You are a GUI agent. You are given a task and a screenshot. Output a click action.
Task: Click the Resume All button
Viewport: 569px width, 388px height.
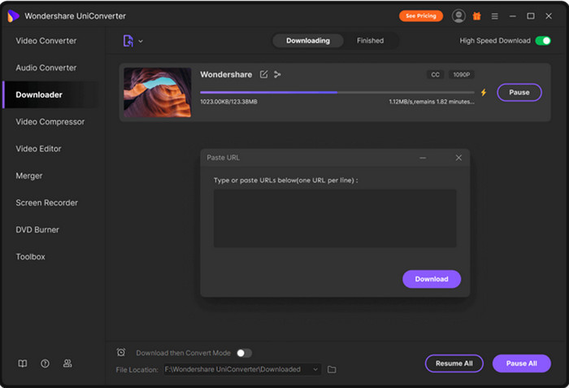(x=454, y=364)
